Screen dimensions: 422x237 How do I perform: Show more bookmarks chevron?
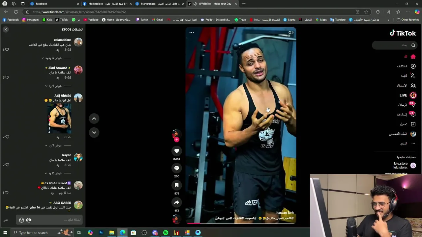click(388, 20)
